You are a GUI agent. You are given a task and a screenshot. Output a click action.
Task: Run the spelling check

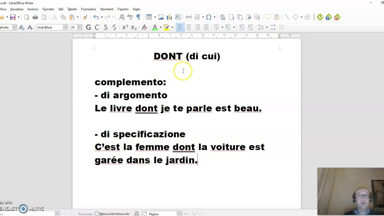130,17
